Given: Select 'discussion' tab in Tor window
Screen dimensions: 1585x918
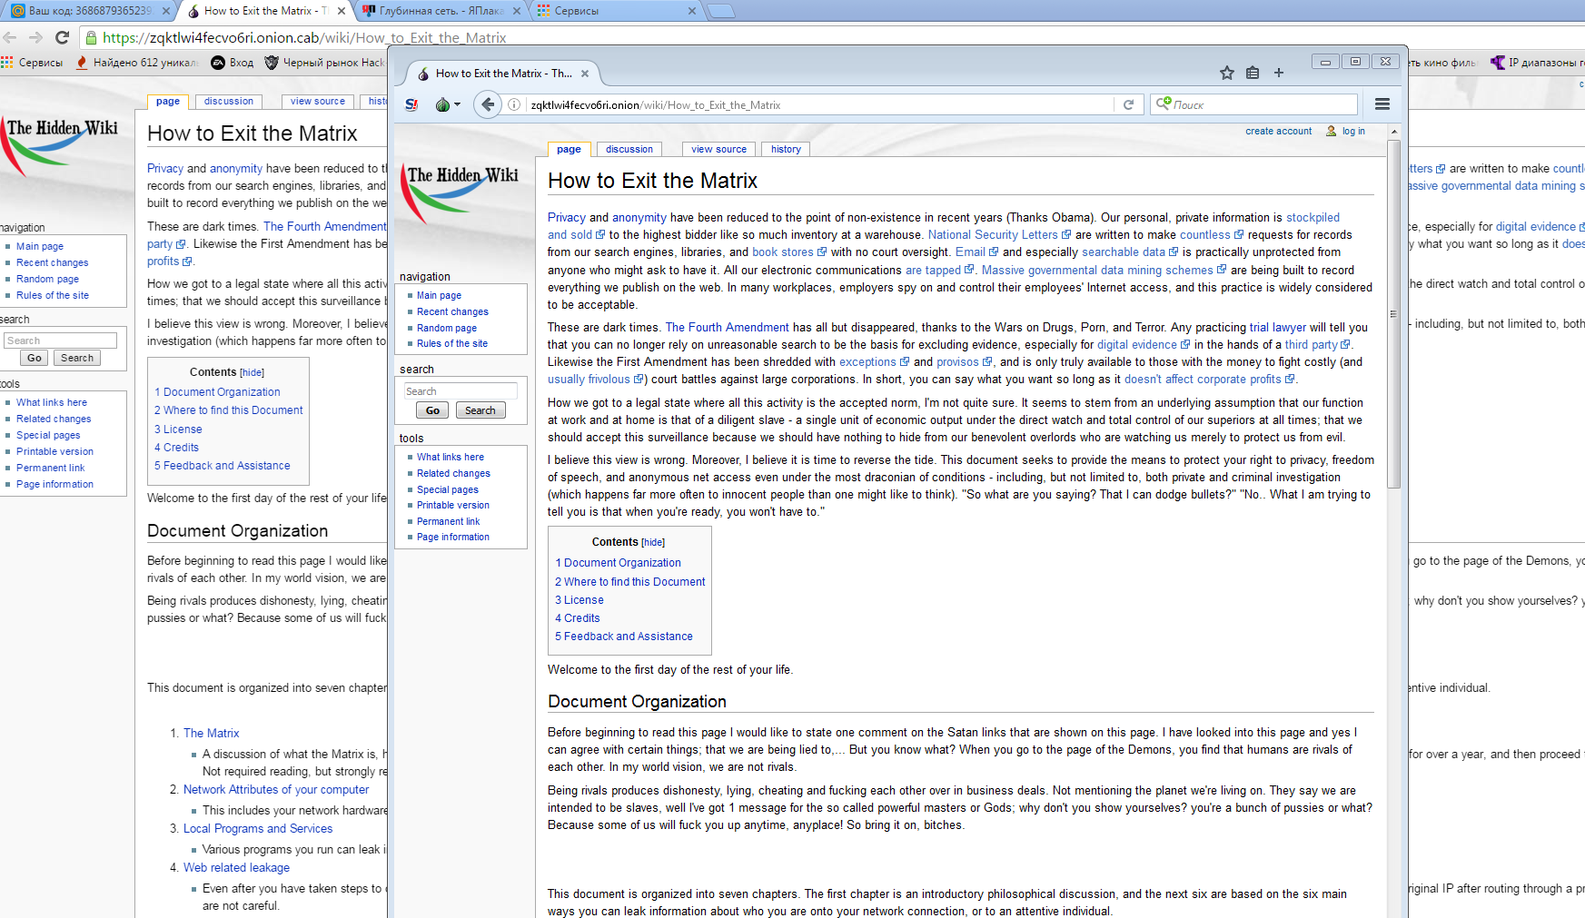Looking at the screenshot, I should coord(629,149).
